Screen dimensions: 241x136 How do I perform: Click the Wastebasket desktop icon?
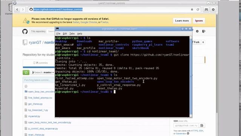tap(10, 9)
